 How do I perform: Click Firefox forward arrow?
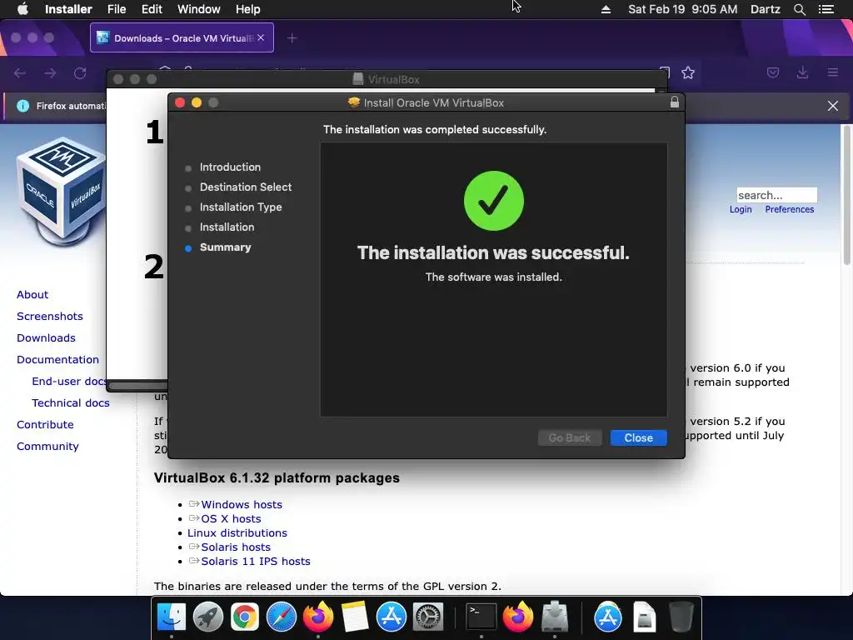(x=50, y=73)
